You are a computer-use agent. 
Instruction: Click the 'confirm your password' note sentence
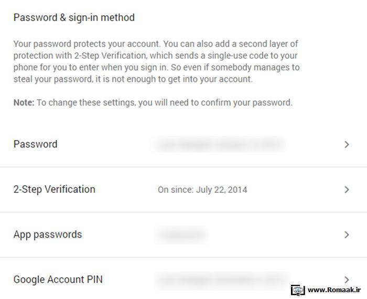[x=153, y=103]
